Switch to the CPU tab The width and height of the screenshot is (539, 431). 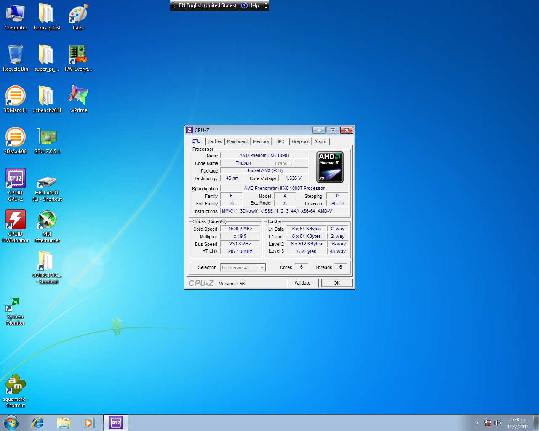coord(196,141)
